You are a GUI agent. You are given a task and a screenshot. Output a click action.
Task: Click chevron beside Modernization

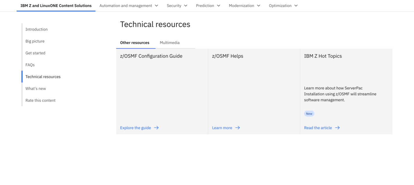[x=259, y=6]
